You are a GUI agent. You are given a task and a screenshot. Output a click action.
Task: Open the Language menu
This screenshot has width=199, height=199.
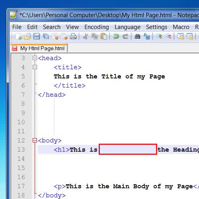point(127,27)
